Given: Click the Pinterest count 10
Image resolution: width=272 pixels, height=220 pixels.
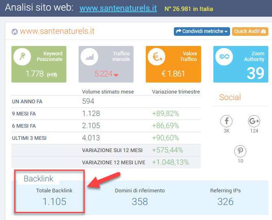Looking at the screenshot, I should click(x=240, y=161).
